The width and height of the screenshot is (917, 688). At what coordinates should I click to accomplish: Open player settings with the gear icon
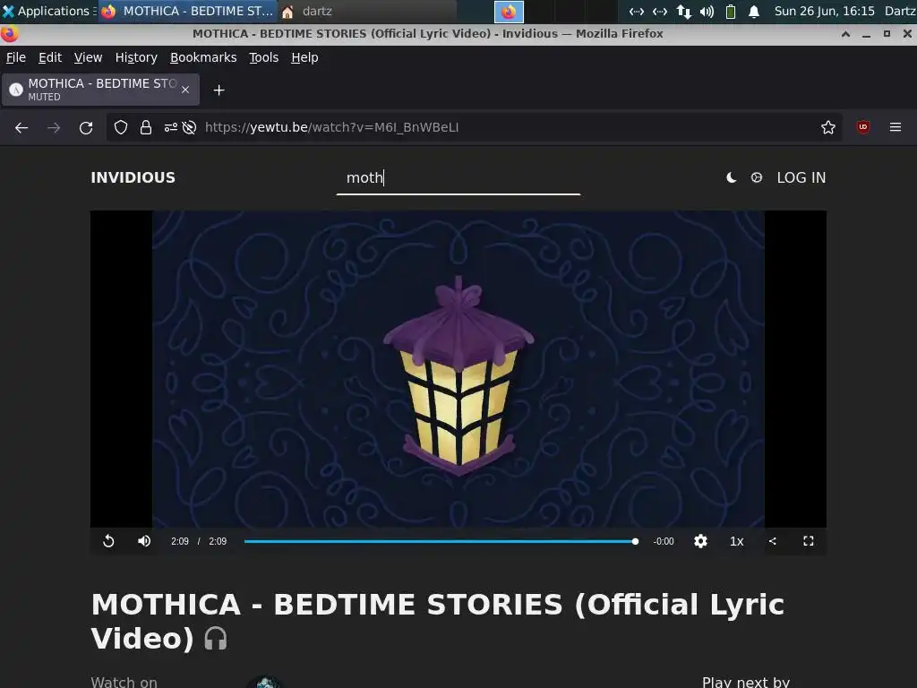[700, 541]
